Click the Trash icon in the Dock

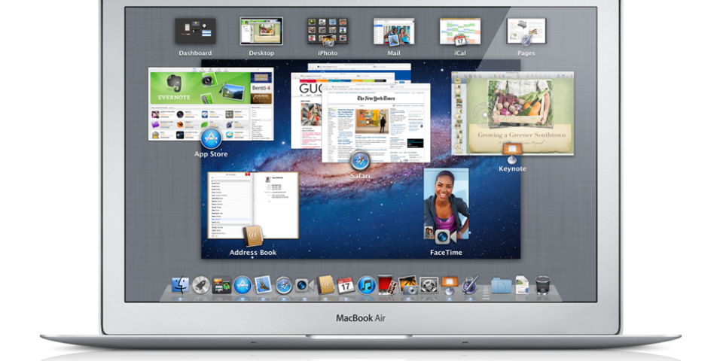click(x=543, y=285)
